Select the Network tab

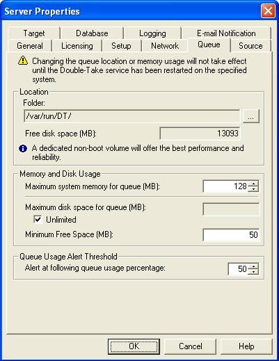click(x=165, y=46)
